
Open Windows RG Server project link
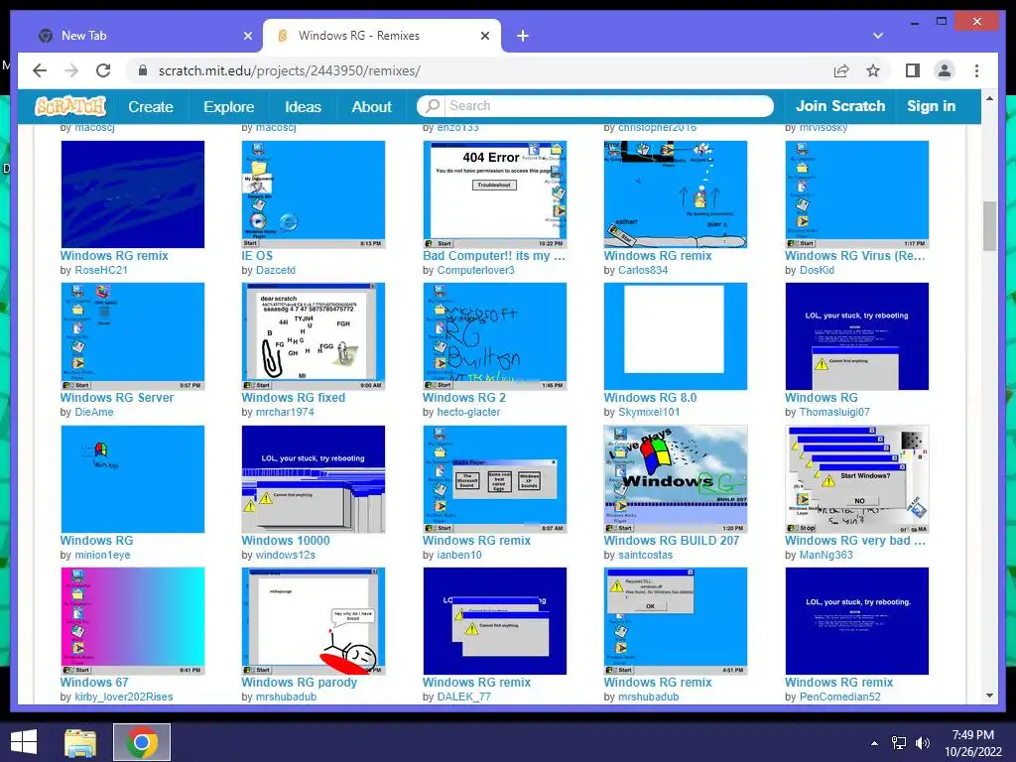pos(117,397)
